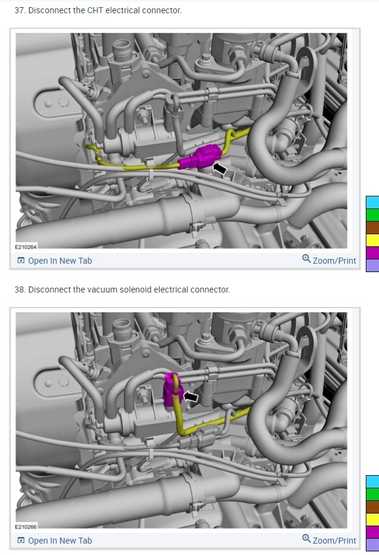Click the step 38 vacuum solenoid instruction text
379x555 pixels.
122,290
